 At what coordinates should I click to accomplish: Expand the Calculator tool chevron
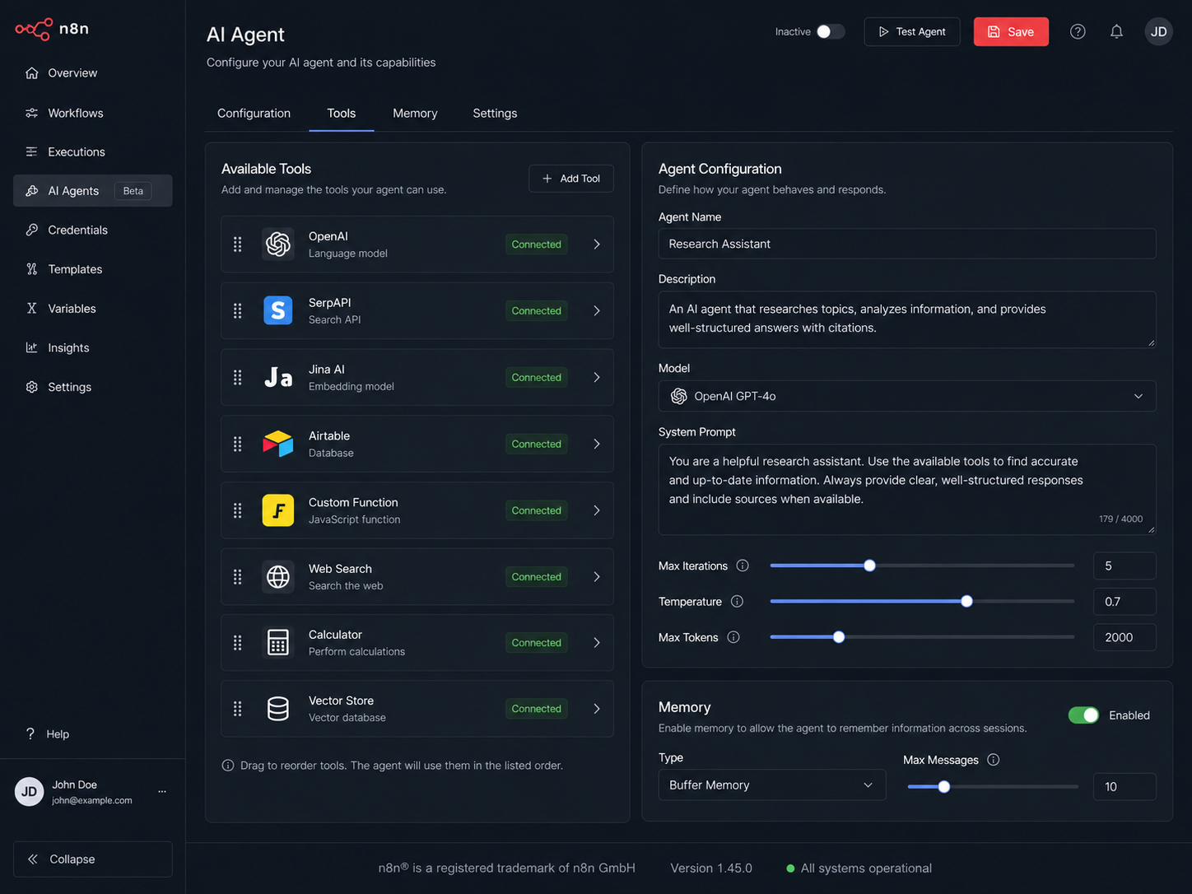[597, 643]
